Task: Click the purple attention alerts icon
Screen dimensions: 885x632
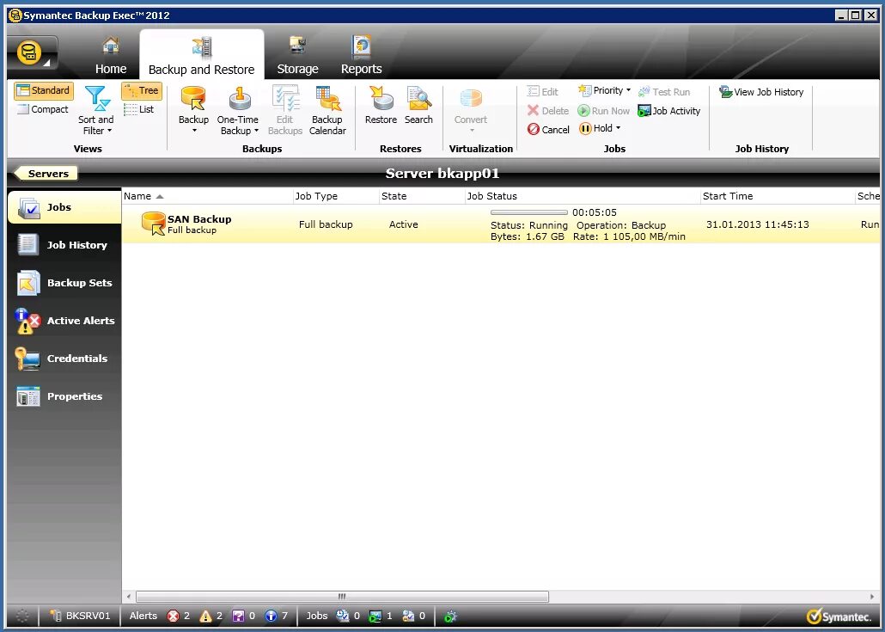Action: point(238,617)
